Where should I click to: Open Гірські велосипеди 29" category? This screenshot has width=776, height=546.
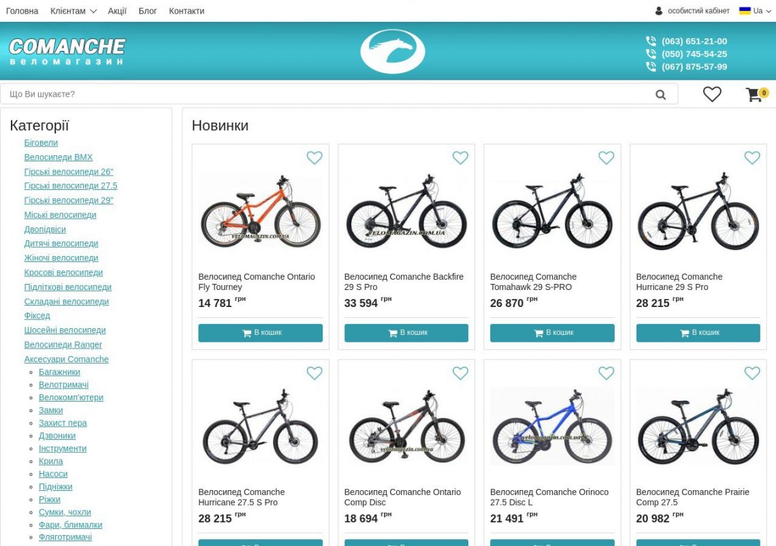click(69, 200)
